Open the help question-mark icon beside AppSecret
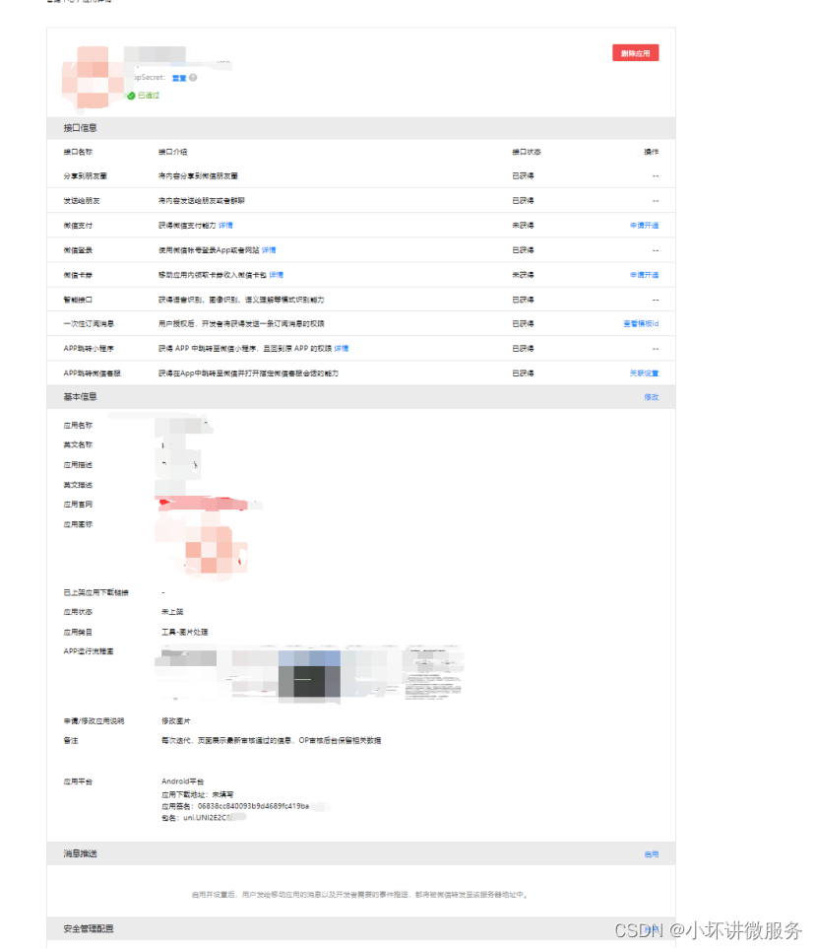Image resolution: width=817 pixels, height=949 pixels. click(193, 78)
